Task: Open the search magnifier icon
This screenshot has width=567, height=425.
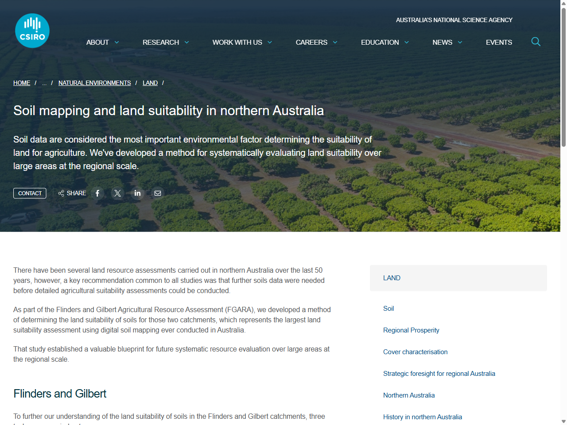Action: pos(536,42)
